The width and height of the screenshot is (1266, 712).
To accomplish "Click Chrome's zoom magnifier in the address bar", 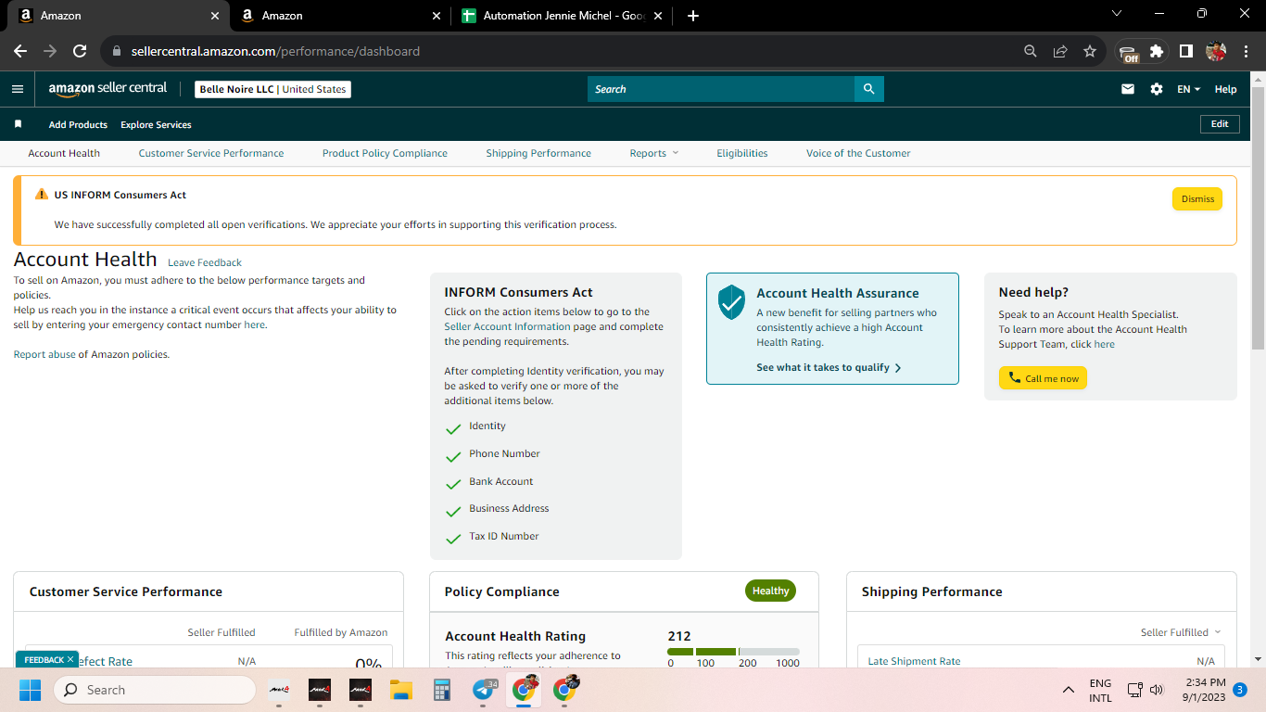I will (x=1031, y=51).
